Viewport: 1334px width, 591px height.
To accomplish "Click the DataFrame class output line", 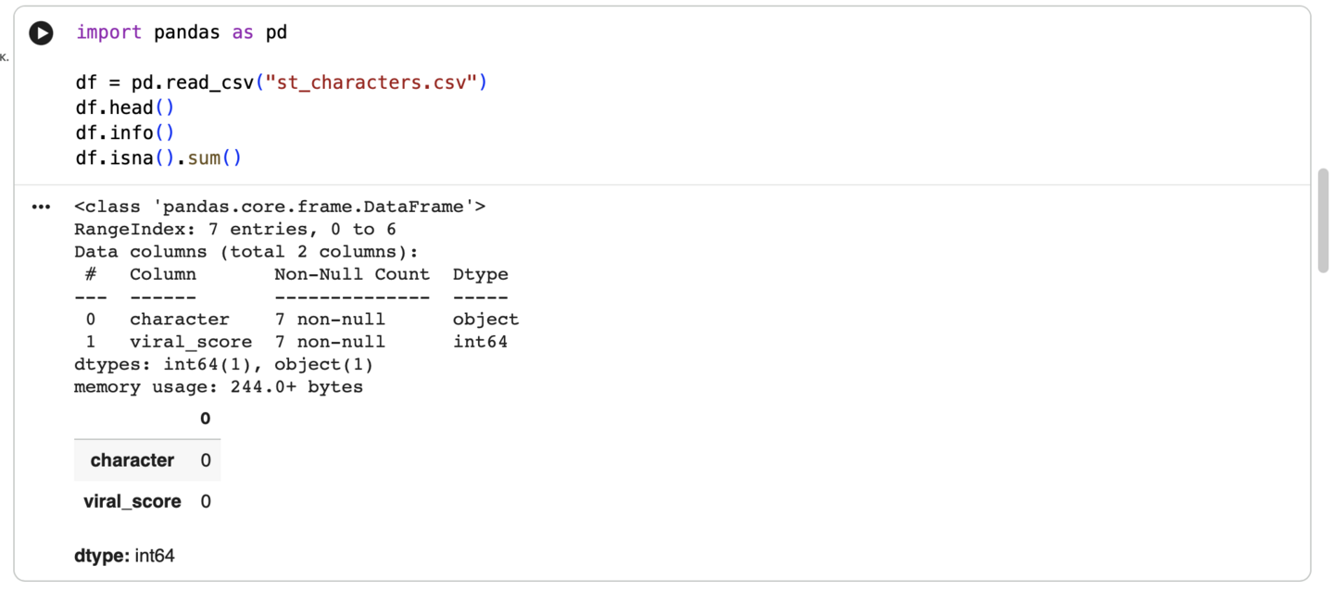I will pos(279,207).
